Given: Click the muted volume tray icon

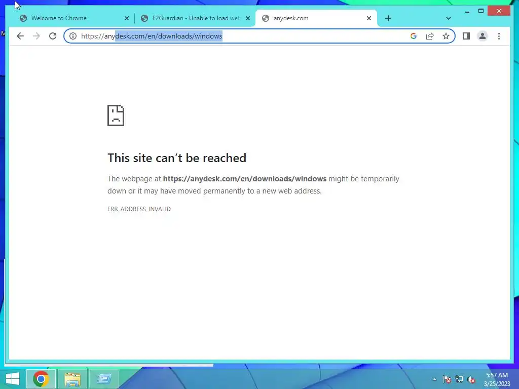Looking at the screenshot, I should click(471, 379).
